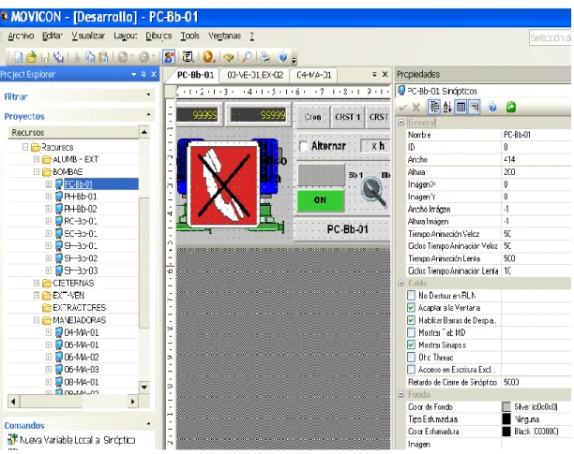
Task: Click the green refresh icon in Propiedades
Action: coord(510,108)
